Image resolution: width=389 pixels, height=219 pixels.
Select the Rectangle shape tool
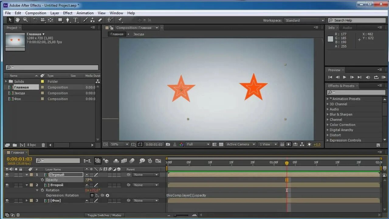60,20
